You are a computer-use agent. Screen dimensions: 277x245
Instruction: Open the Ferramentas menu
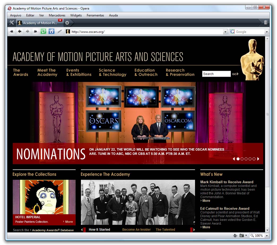coord(96,15)
